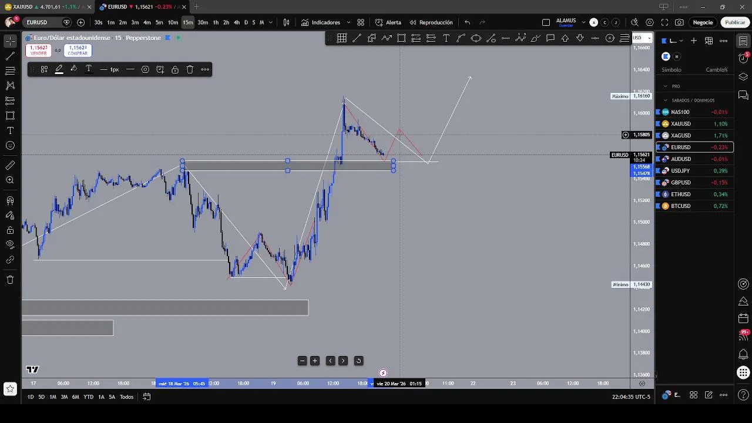This screenshot has width=752, height=423.
Task: Toggle hide all drawings eye icon
Action: point(10,244)
